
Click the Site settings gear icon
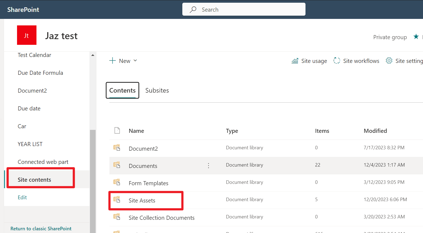click(389, 61)
